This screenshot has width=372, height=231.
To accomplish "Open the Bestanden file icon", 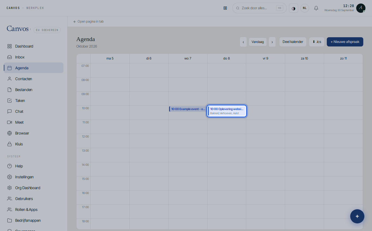I will coord(10,90).
